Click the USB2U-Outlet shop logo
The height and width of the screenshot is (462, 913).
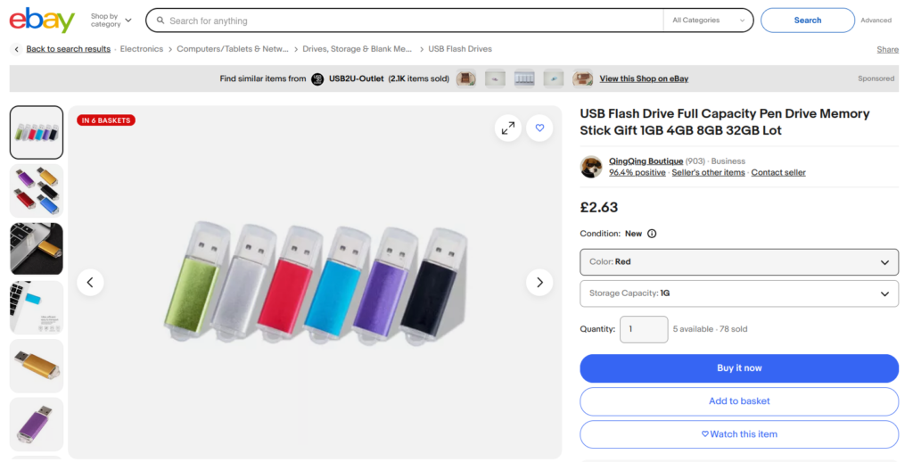click(317, 79)
